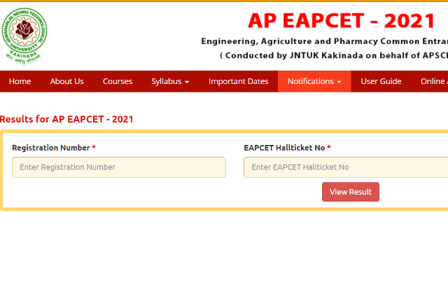The width and height of the screenshot is (448, 294).
Task: Click the JNTU Kakinada university logo
Action: (x=24, y=36)
